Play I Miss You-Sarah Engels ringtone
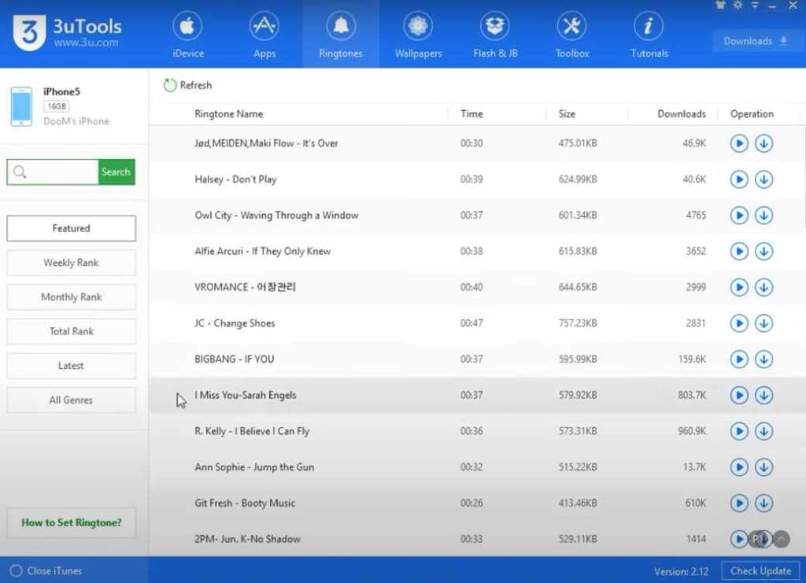Viewport: 806px width, 583px height. point(739,395)
